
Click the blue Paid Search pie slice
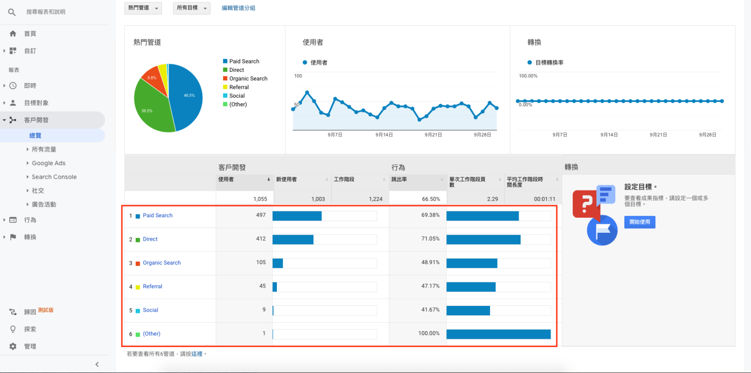(187, 96)
